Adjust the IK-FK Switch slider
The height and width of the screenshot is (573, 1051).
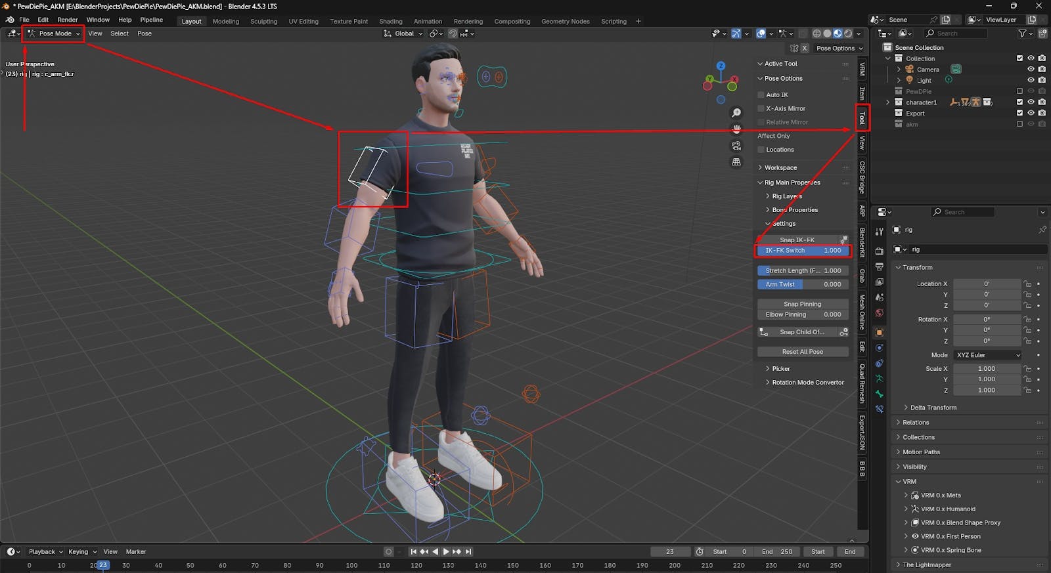(802, 251)
